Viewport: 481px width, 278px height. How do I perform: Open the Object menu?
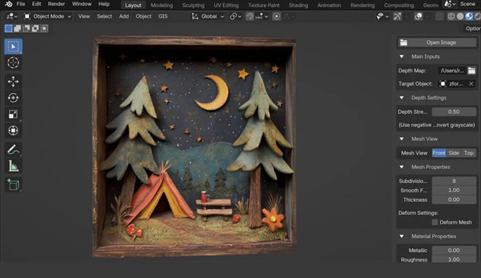pyautogui.click(x=144, y=16)
